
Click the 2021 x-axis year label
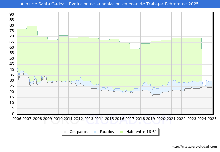[x=171, y=119]
